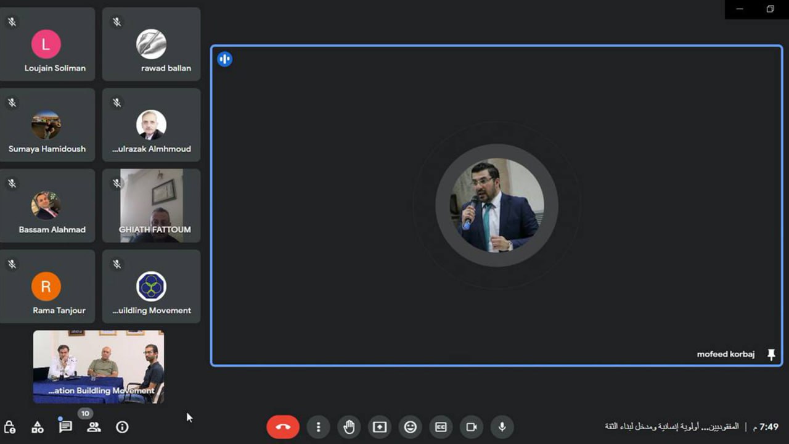Toggle the microphone on or off
Screen dimensions: 789x444
[x=502, y=427]
